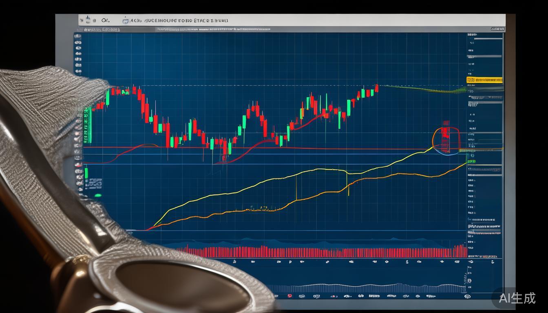
Task: Click the lower oscillator waveform panel
Action: tap(367, 288)
